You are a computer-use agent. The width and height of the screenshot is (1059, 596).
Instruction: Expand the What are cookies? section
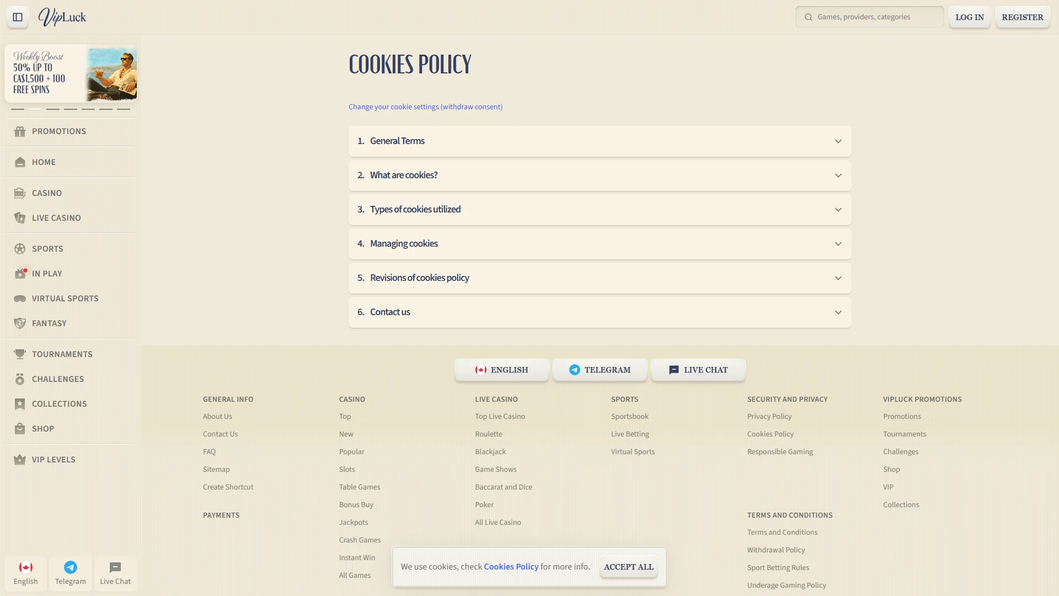(600, 175)
